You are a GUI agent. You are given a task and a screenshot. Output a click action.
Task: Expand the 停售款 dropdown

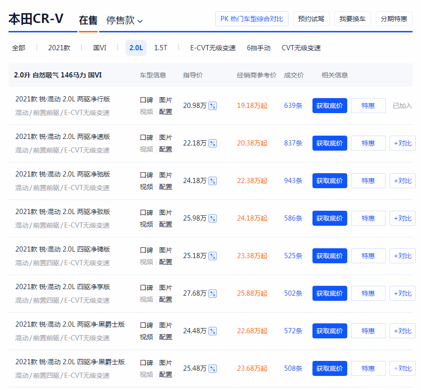pos(125,20)
